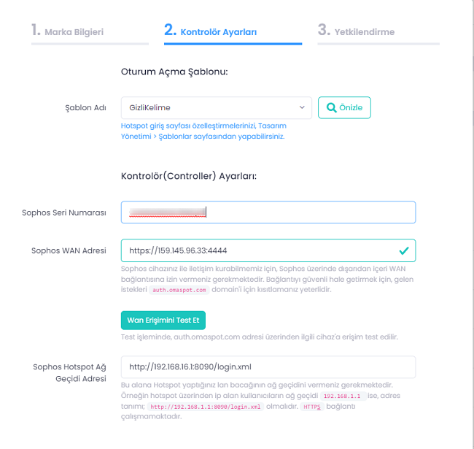Click into the Sophos WAN Adresi field
Image resolution: width=474 pixels, height=449 pixels.
pos(255,250)
